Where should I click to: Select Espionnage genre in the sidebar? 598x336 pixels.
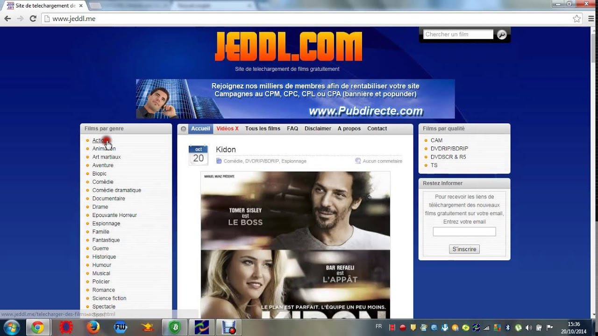coord(106,224)
